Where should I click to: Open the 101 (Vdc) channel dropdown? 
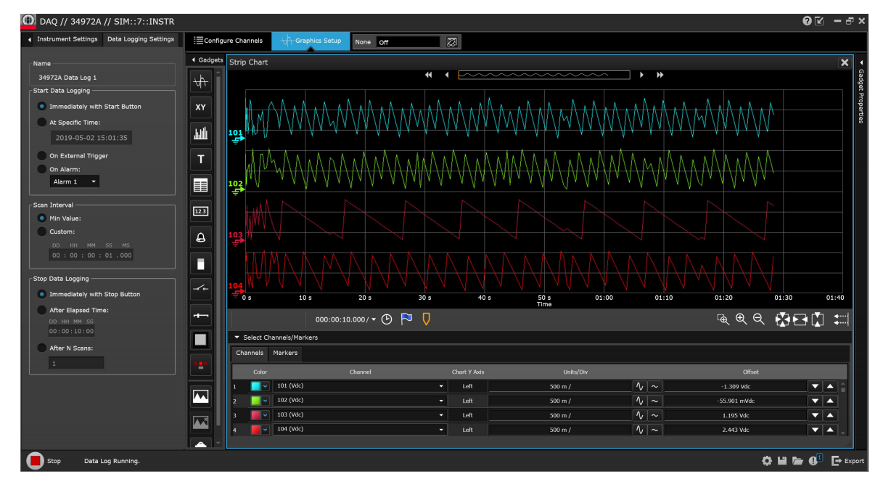click(441, 386)
